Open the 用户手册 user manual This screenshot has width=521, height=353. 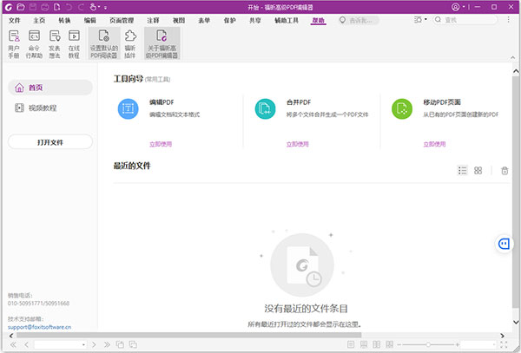pos(14,43)
